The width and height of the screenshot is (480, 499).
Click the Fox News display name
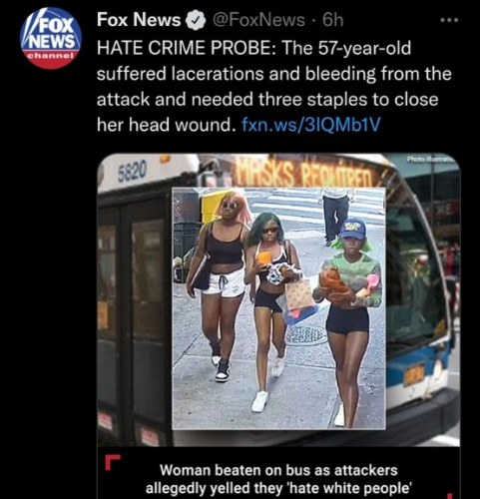(x=139, y=20)
